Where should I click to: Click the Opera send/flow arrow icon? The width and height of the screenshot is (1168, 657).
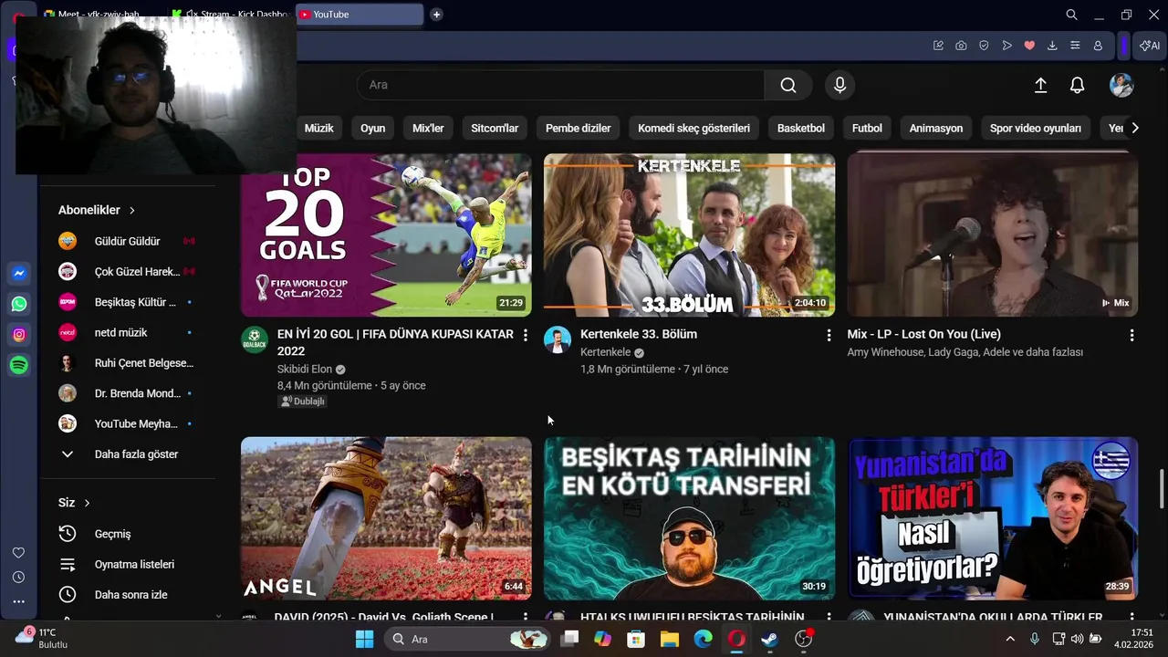coord(1006,46)
